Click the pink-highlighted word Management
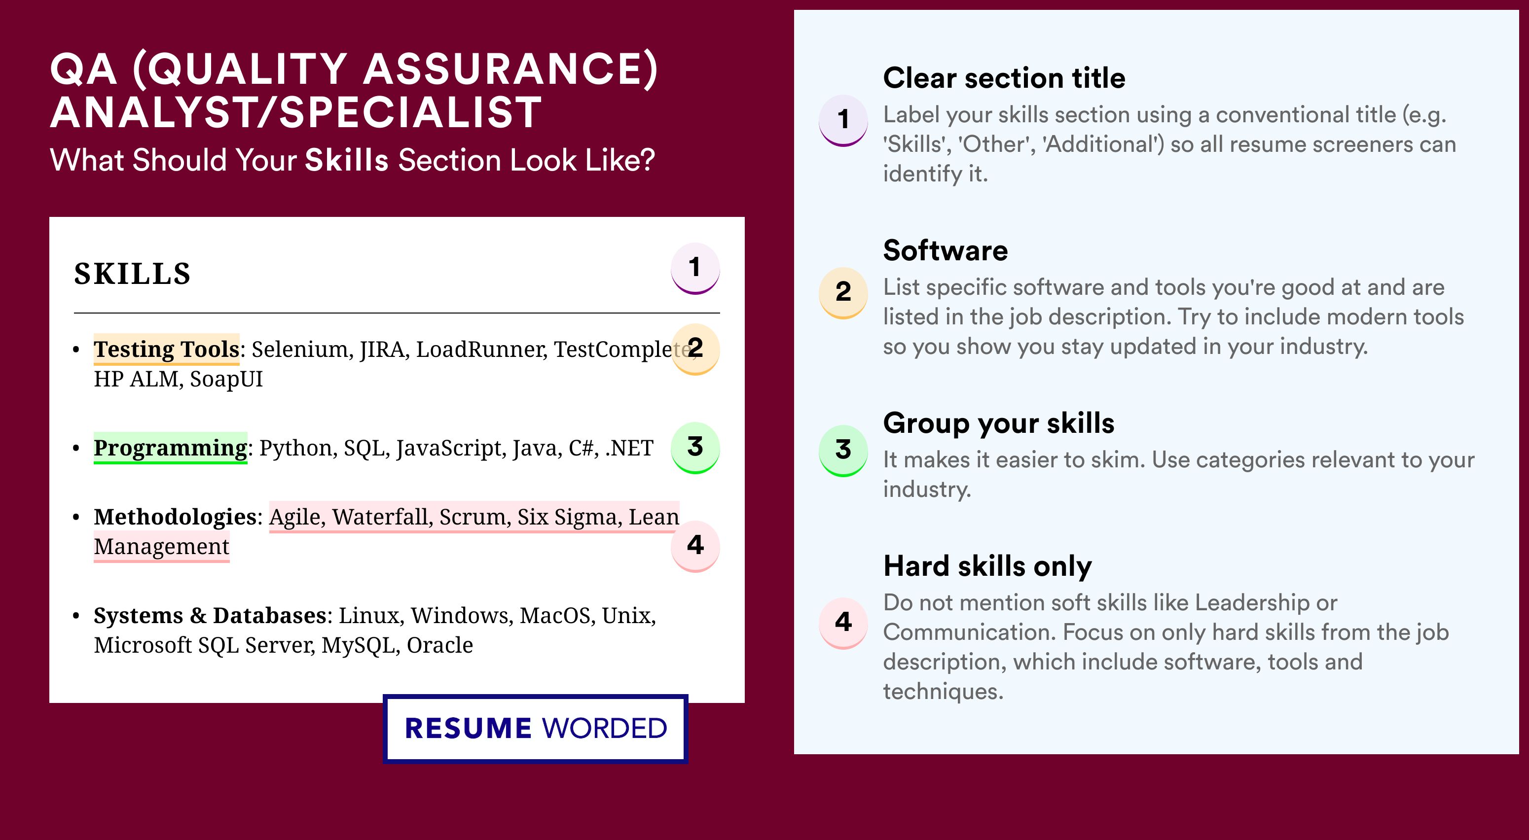Screen dimensions: 1529x840 pos(161,546)
